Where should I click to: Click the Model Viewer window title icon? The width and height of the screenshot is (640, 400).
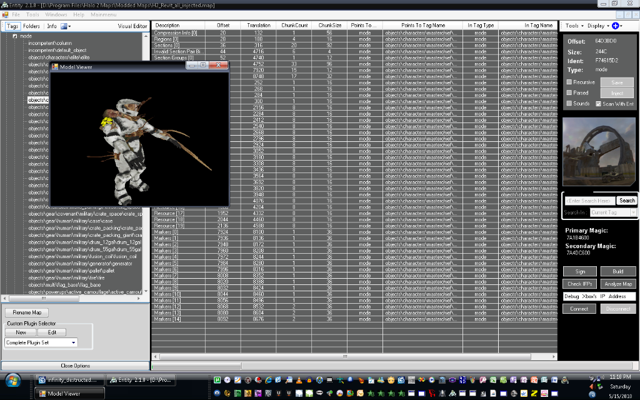pyautogui.click(x=55, y=67)
